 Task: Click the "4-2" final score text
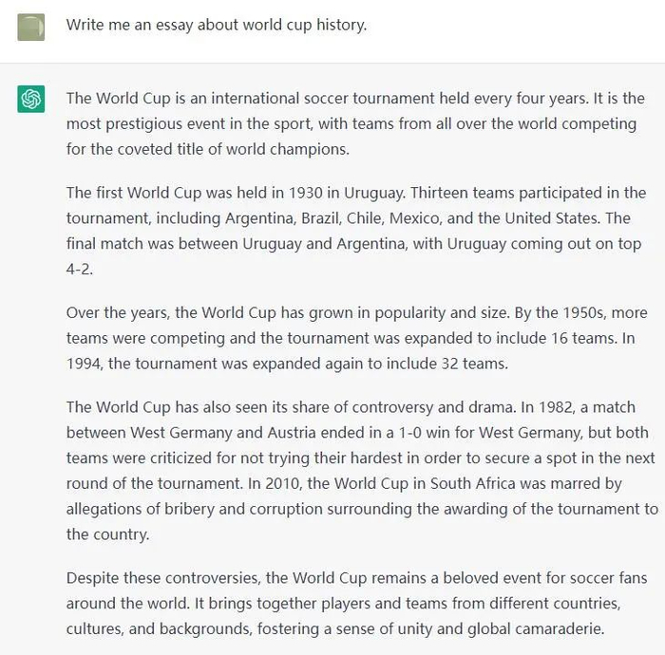79,269
